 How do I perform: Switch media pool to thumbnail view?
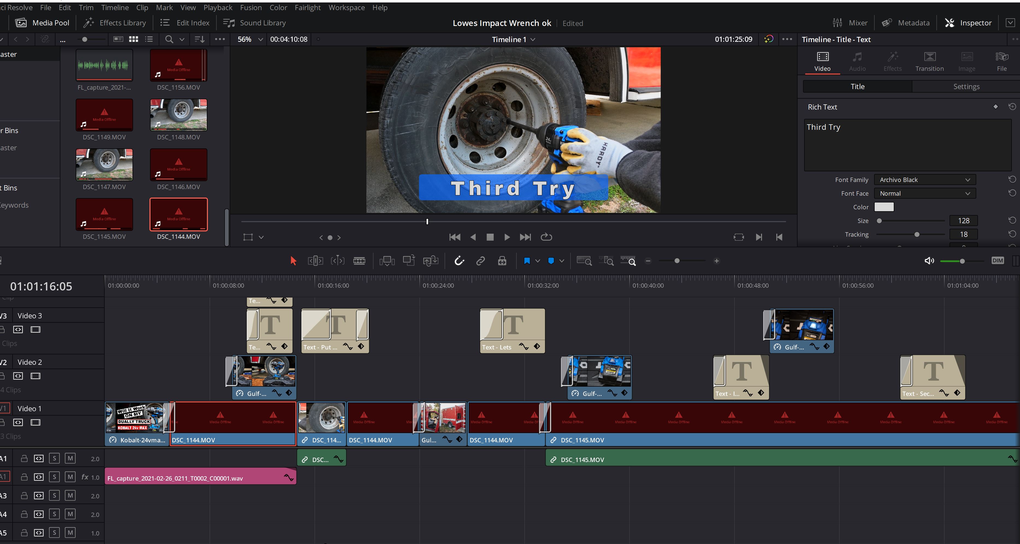click(133, 39)
